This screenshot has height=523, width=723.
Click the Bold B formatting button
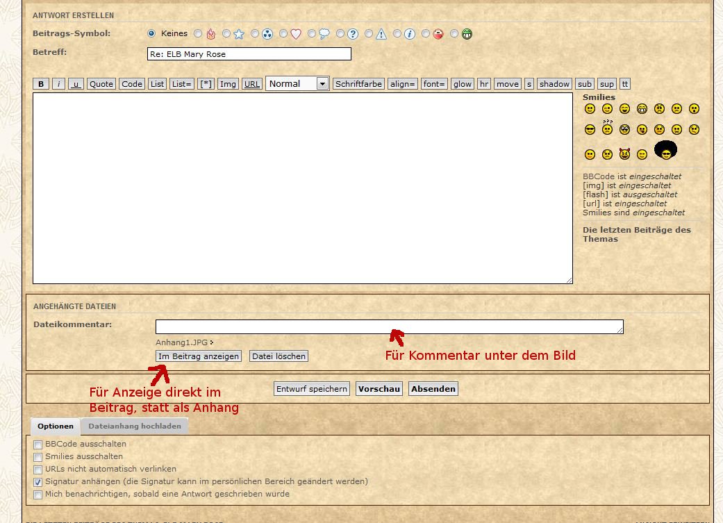[x=41, y=84]
